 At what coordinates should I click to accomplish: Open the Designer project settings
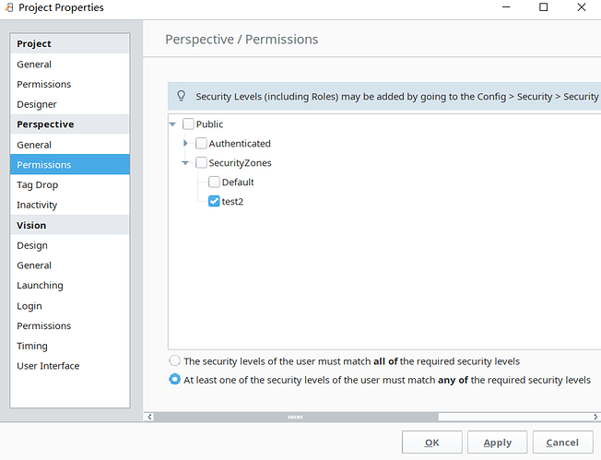tap(37, 104)
